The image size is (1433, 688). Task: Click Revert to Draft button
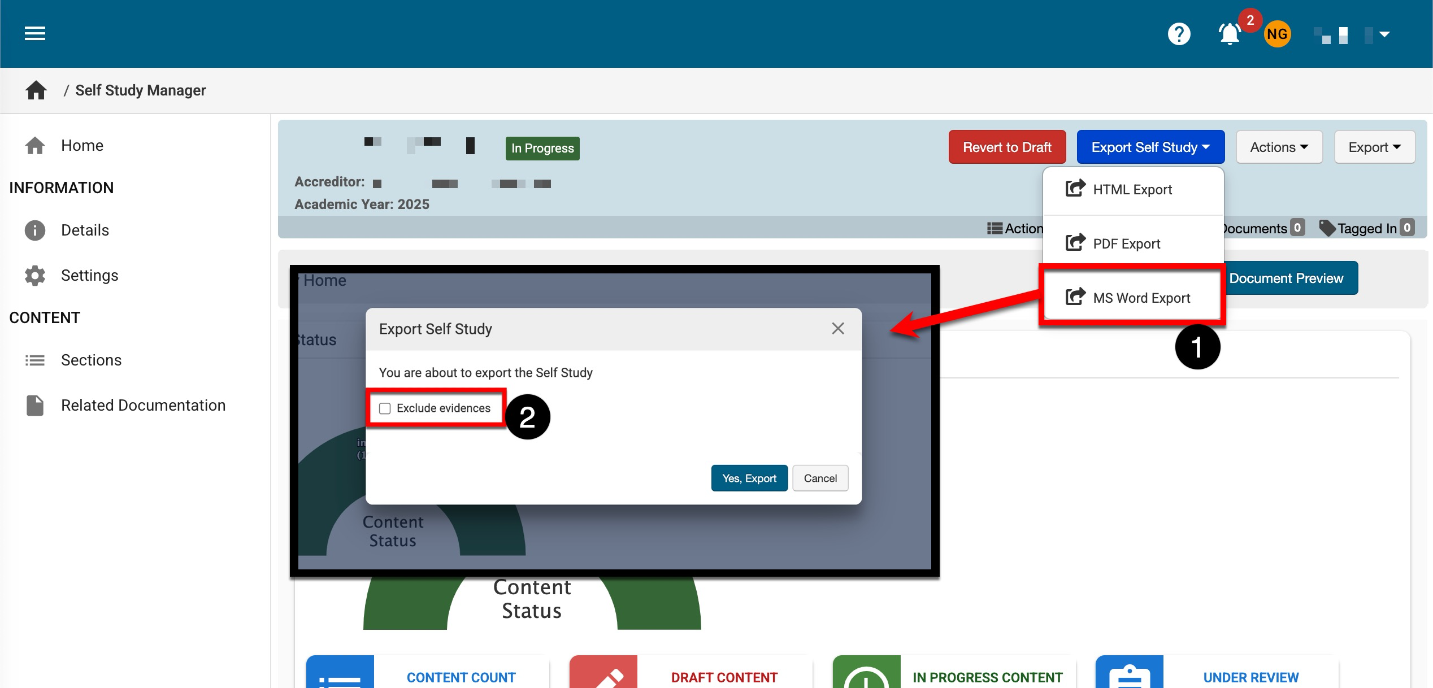tap(1006, 147)
